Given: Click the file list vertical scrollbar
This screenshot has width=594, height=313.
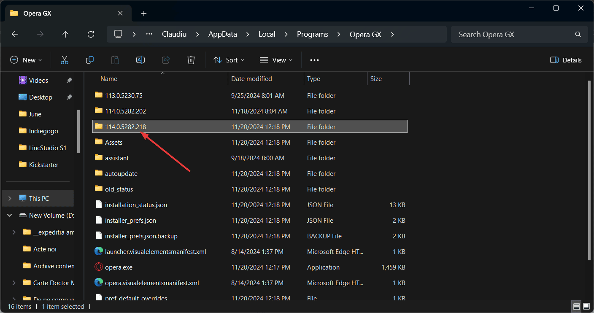Looking at the screenshot, I should click(x=590, y=170).
